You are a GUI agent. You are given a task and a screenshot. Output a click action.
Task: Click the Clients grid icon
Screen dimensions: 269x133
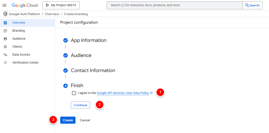pos(5,47)
